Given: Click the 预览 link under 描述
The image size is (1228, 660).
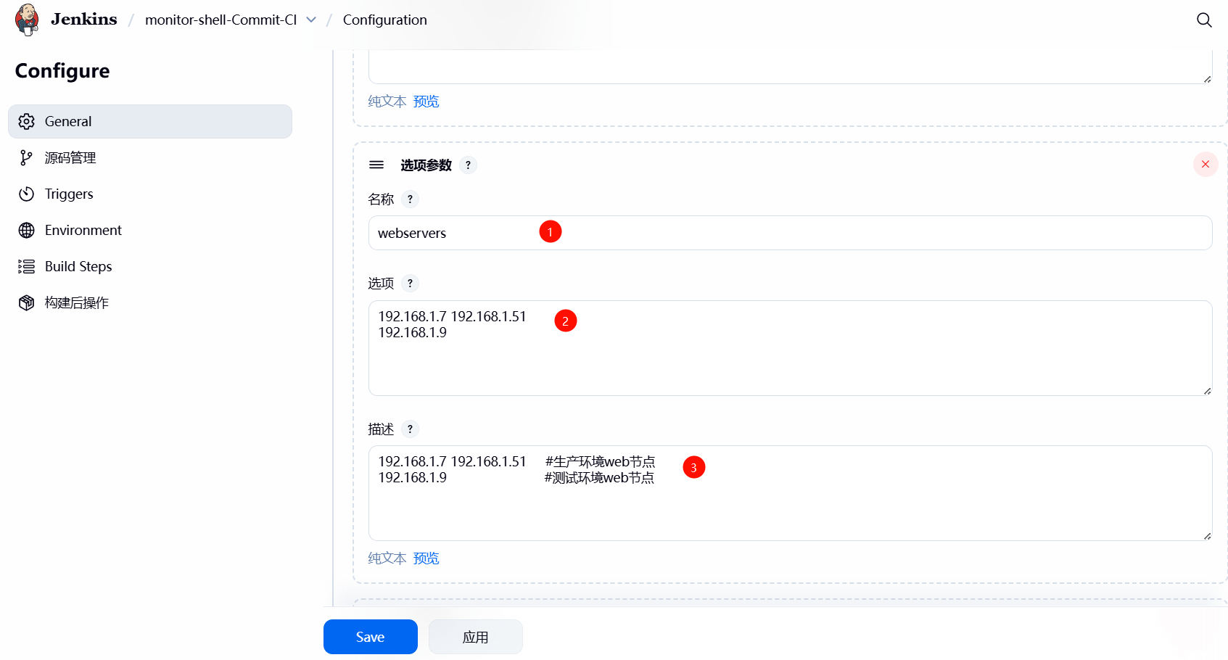Looking at the screenshot, I should pyautogui.click(x=426, y=558).
